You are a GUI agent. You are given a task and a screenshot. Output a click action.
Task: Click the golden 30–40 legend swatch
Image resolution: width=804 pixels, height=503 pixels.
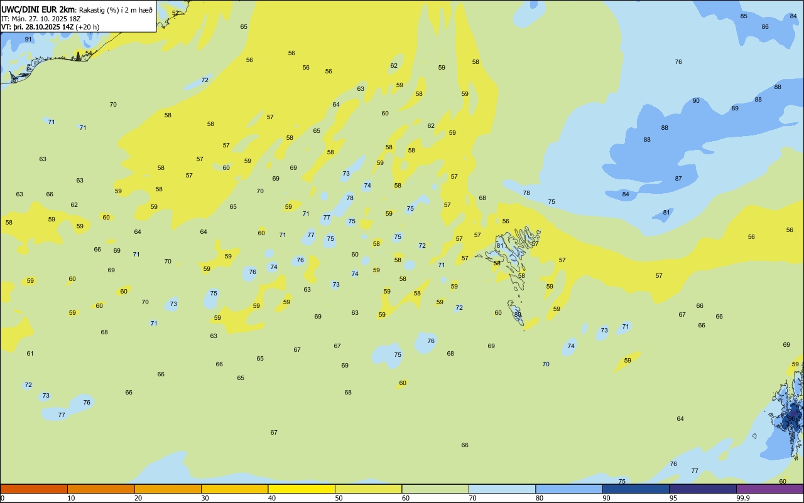coord(234,489)
